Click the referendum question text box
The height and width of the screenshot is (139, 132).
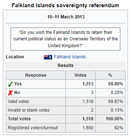[65, 39]
